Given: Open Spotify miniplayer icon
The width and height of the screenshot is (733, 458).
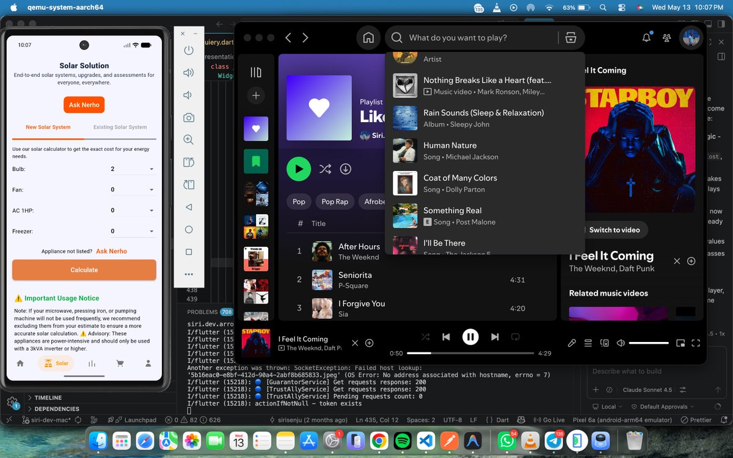Looking at the screenshot, I should pyautogui.click(x=680, y=343).
